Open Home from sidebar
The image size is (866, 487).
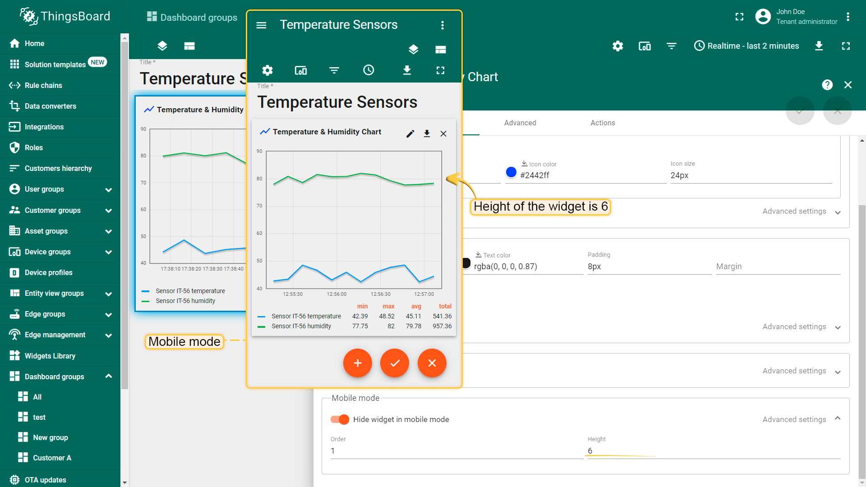(60, 43)
